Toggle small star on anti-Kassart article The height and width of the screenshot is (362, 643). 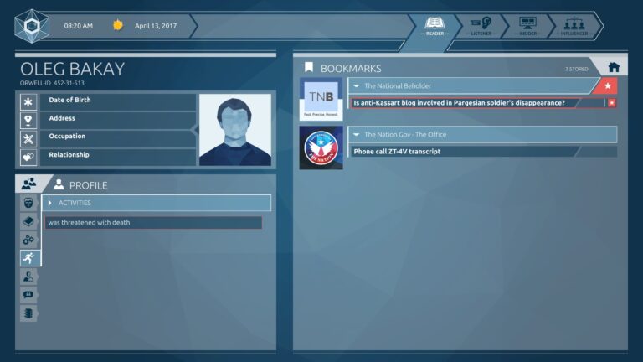click(x=611, y=103)
